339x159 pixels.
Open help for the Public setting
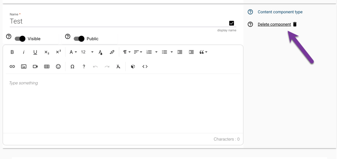point(68,37)
